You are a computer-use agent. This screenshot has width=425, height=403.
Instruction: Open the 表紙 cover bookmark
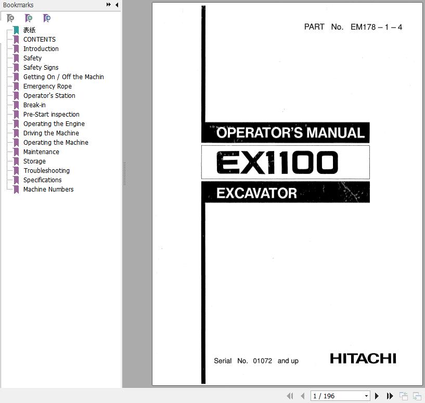point(29,30)
